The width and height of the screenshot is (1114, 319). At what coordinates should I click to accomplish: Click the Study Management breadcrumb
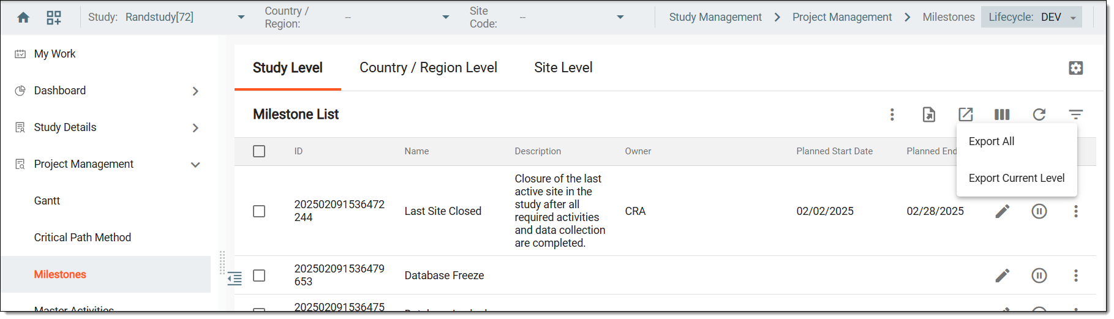[715, 17]
